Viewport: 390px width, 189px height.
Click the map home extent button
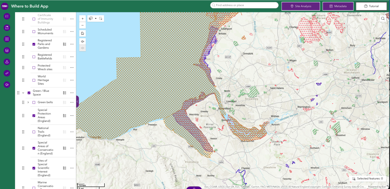(82, 33)
